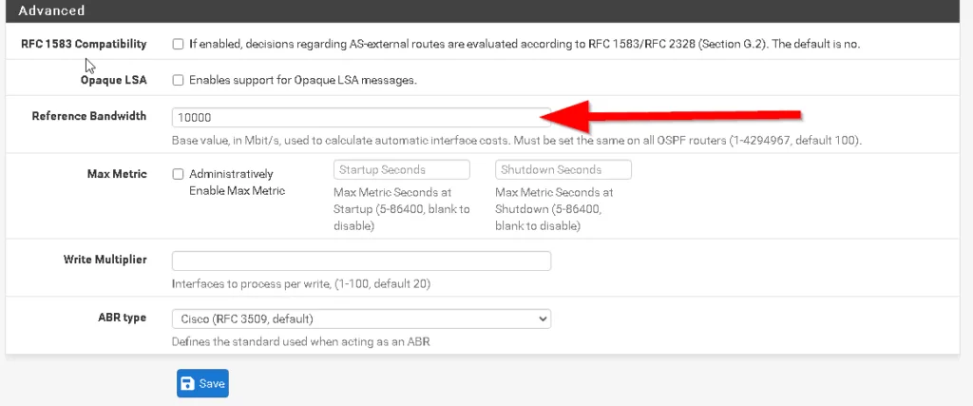Viewport: 973px width, 406px height.
Task: Click the floppy disk icon on Save
Action: pyautogui.click(x=188, y=383)
